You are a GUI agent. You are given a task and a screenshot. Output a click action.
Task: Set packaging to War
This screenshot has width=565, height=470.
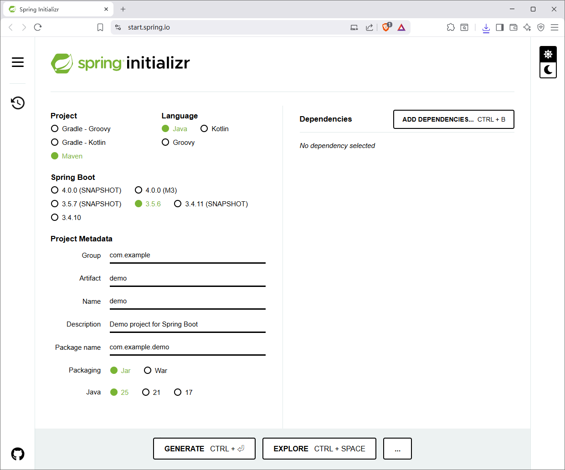pos(148,371)
